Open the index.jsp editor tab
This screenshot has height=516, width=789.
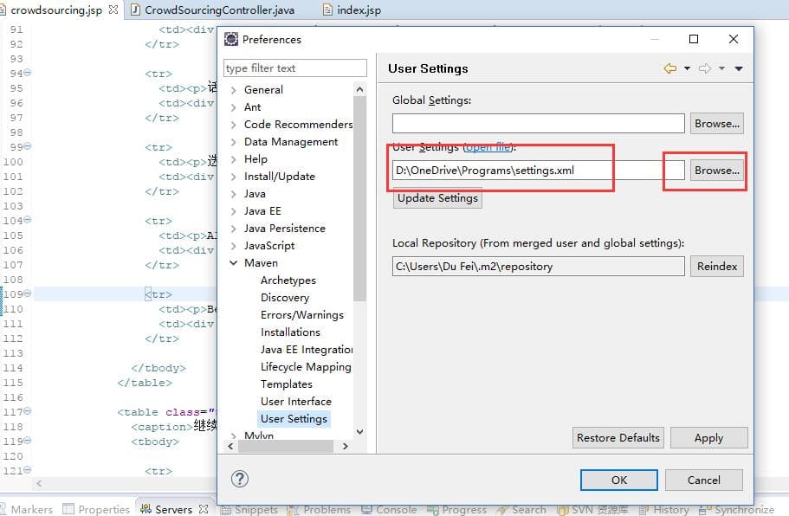[x=359, y=10]
